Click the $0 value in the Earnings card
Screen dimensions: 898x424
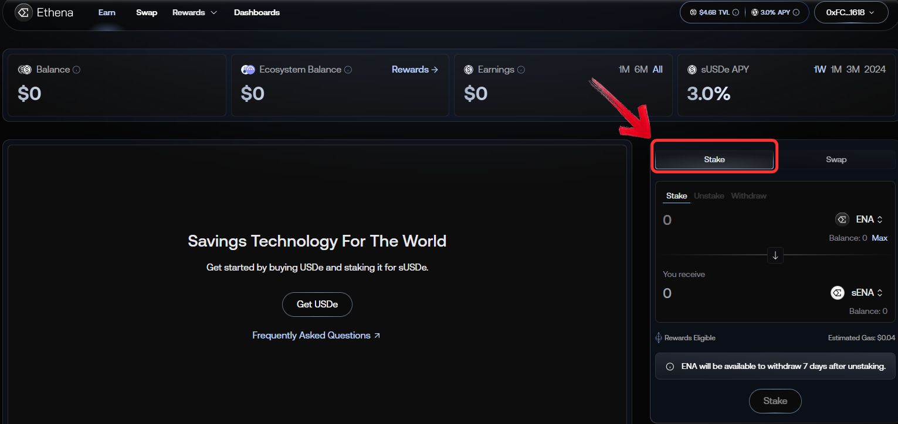476,94
